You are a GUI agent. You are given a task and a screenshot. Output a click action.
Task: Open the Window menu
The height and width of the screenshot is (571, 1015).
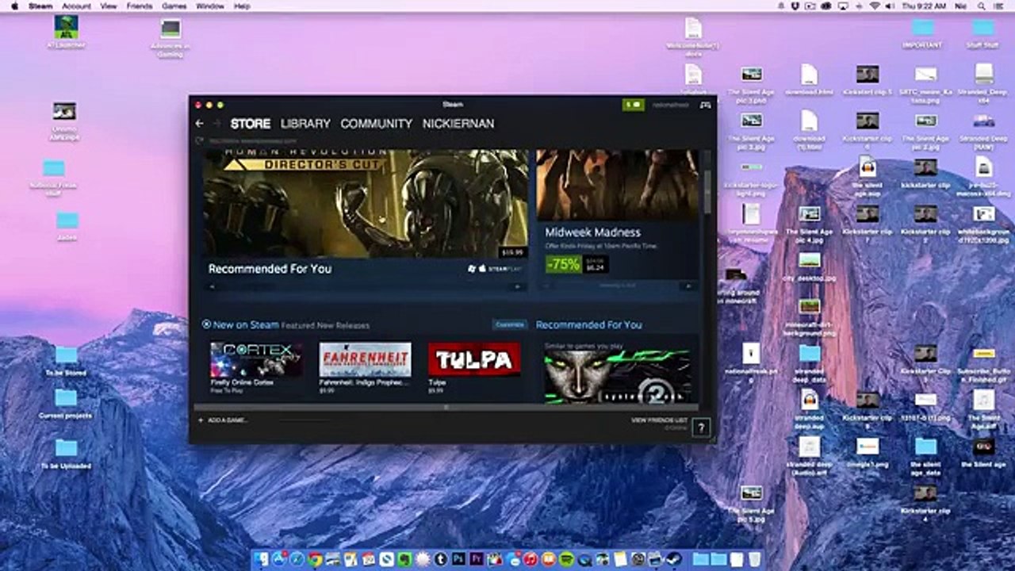209,6
